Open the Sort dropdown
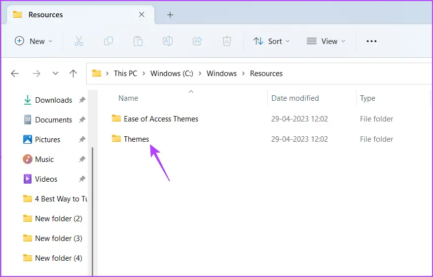The width and height of the screenshot is (433, 277). pos(271,41)
